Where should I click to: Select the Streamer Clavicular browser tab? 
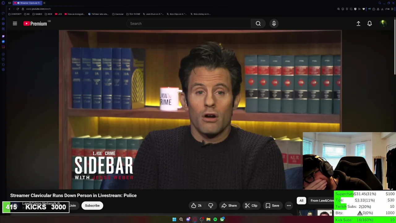28,3
